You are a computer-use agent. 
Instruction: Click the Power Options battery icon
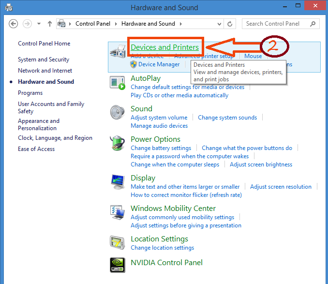[118, 143]
